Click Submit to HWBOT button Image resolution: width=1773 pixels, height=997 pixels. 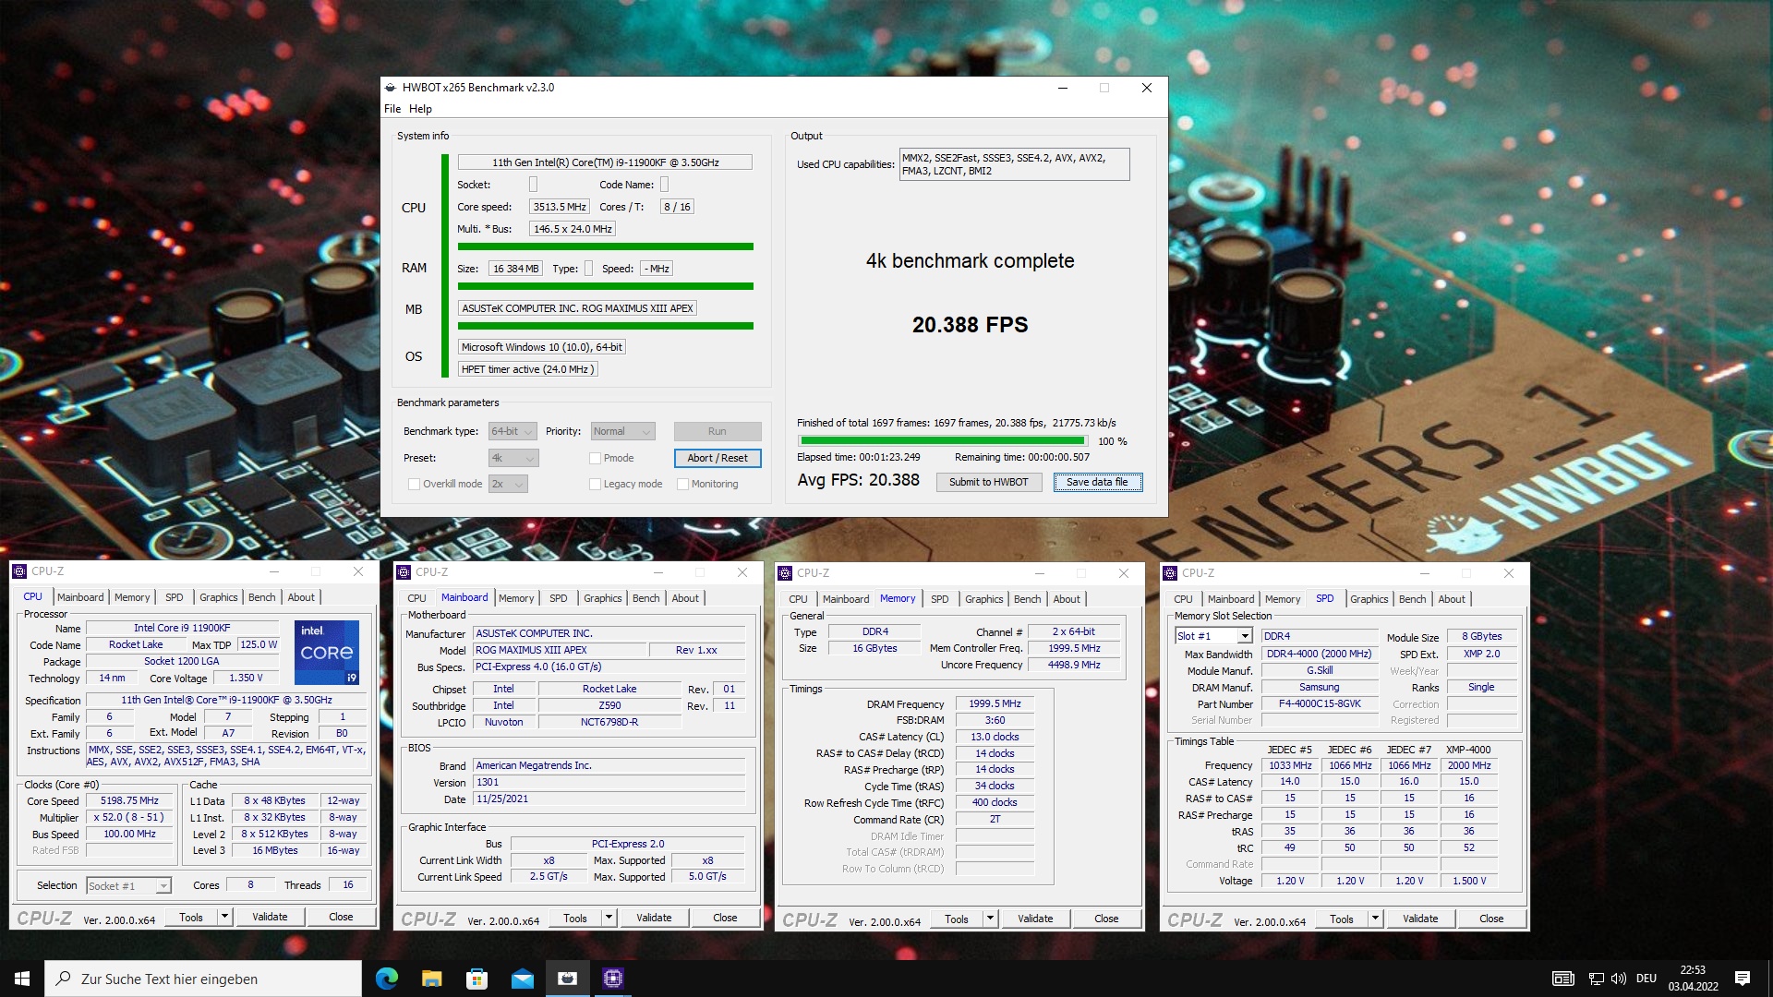point(989,482)
